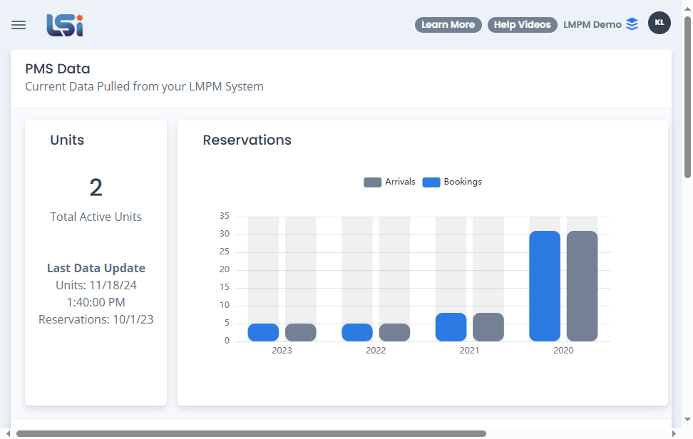Click the '30' y-axis value

[x=225, y=234]
